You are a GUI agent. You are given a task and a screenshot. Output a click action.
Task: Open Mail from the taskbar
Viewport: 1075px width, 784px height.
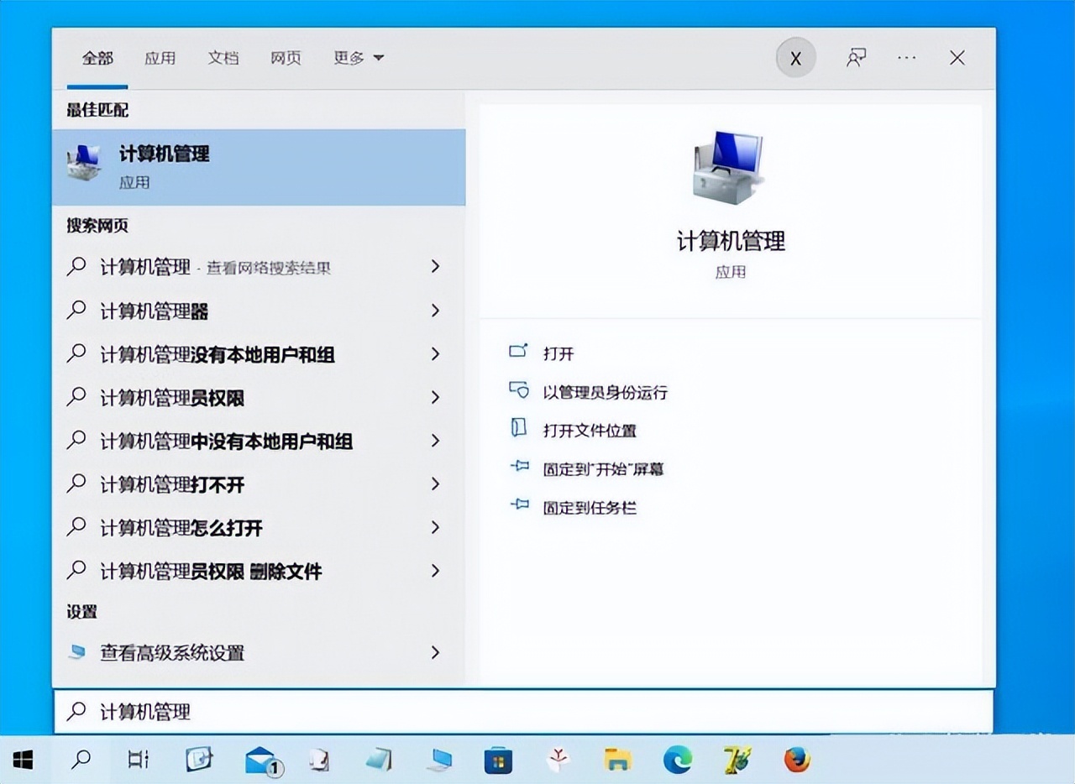258,761
